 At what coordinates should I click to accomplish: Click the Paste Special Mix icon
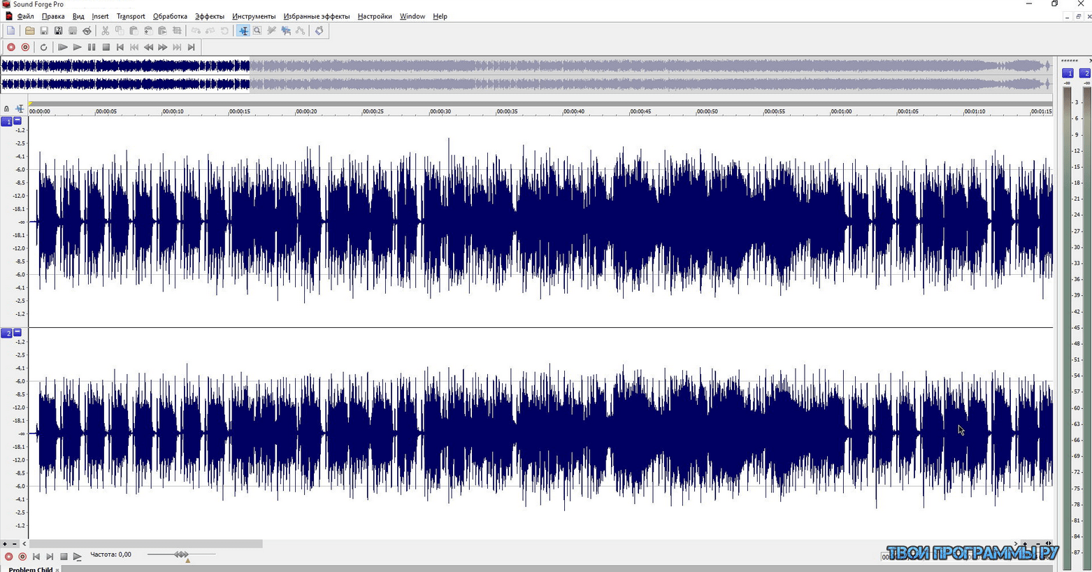148,31
